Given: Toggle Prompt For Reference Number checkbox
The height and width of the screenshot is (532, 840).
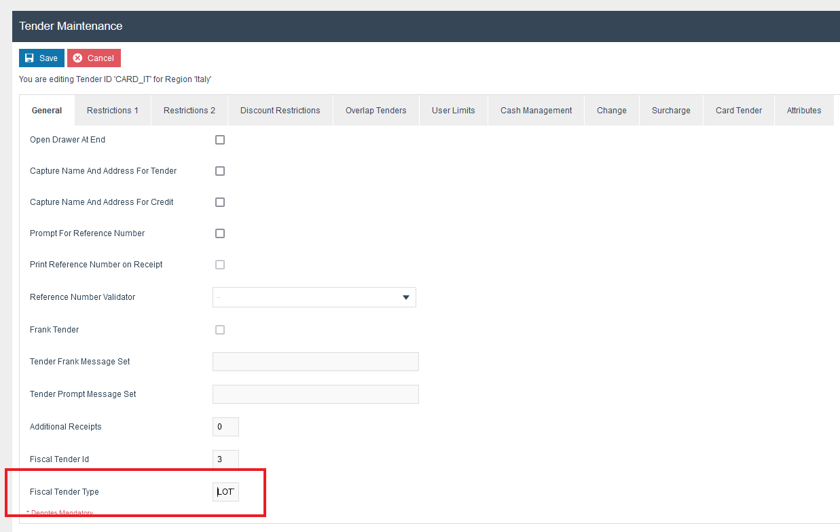Looking at the screenshot, I should tap(220, 233).
